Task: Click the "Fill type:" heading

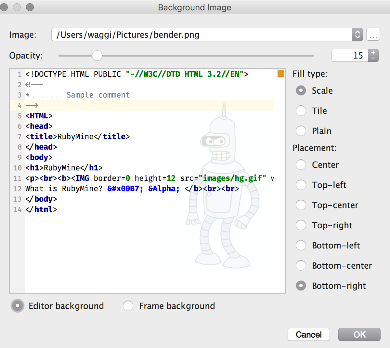Action: pyautogui.click(x=310, y=74)
